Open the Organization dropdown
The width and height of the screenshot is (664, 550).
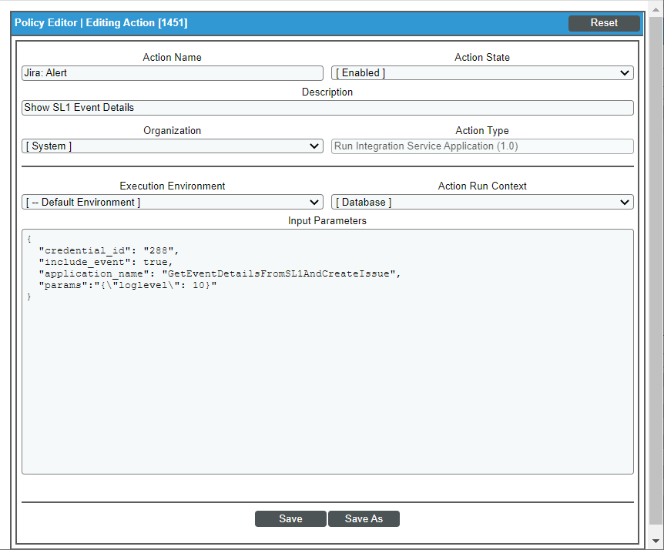(x=173, y=146)
